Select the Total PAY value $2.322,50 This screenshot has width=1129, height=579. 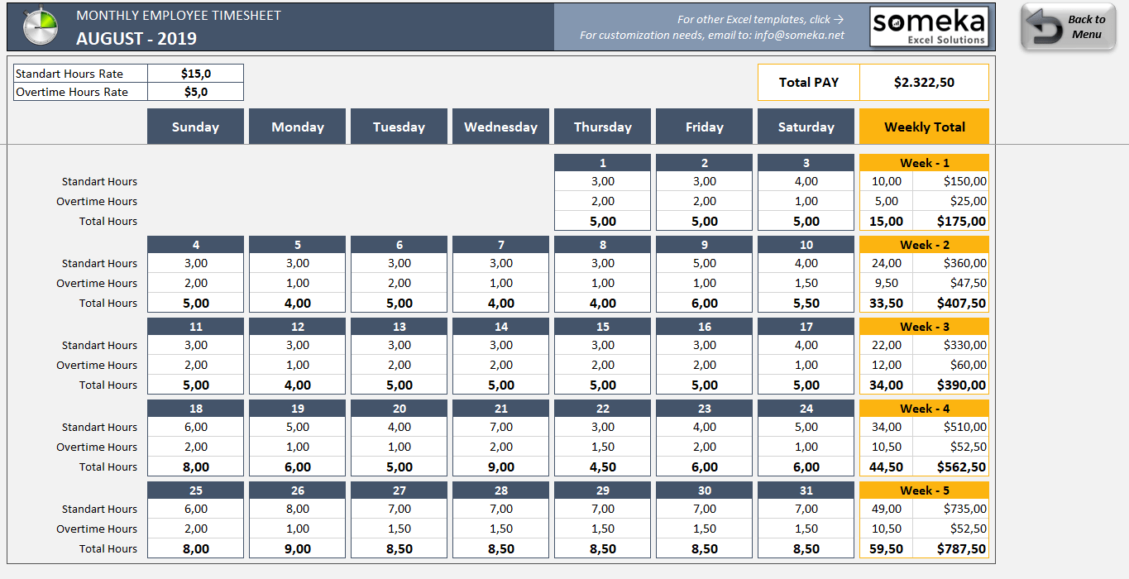[924, 83]
